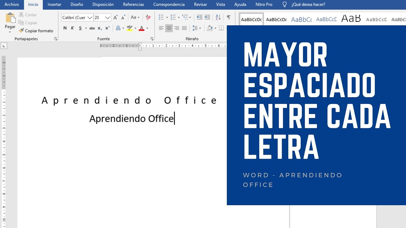406x228 pixels.
Task: Switch to the Referencias tab
Action: point(134,4)
